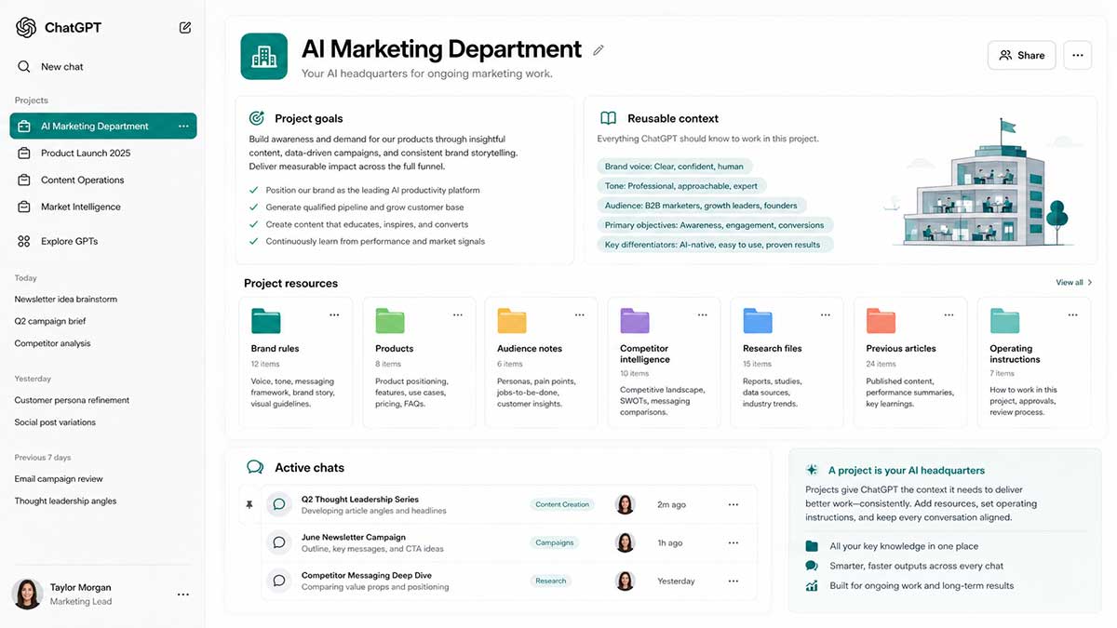This screenshot has width=1117, height=628.
Task: Click the Active chats speech bubbles icon
Action: (x=255, y=467)
